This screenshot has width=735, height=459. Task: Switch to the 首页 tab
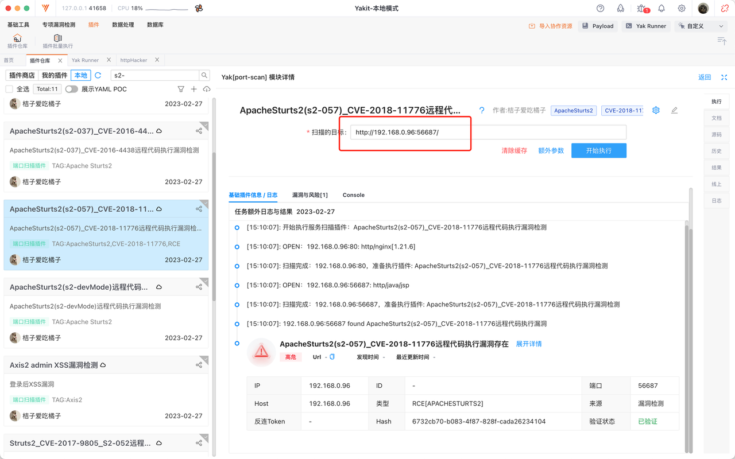(9, 60)
